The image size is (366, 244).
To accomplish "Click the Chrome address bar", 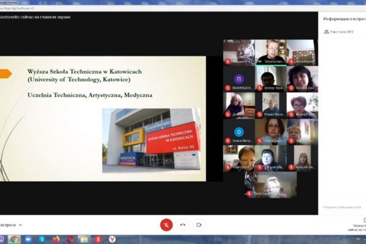I will [x=183, y=9].
